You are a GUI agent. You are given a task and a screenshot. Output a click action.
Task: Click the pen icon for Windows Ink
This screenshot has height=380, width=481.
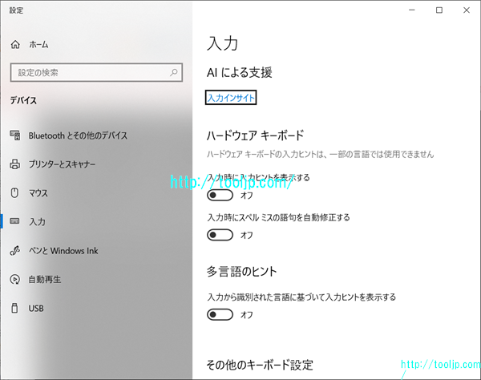point(14,251)
